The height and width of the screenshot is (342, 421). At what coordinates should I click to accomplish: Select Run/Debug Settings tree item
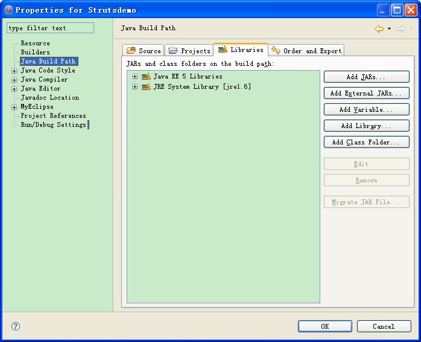click(54, 124)
